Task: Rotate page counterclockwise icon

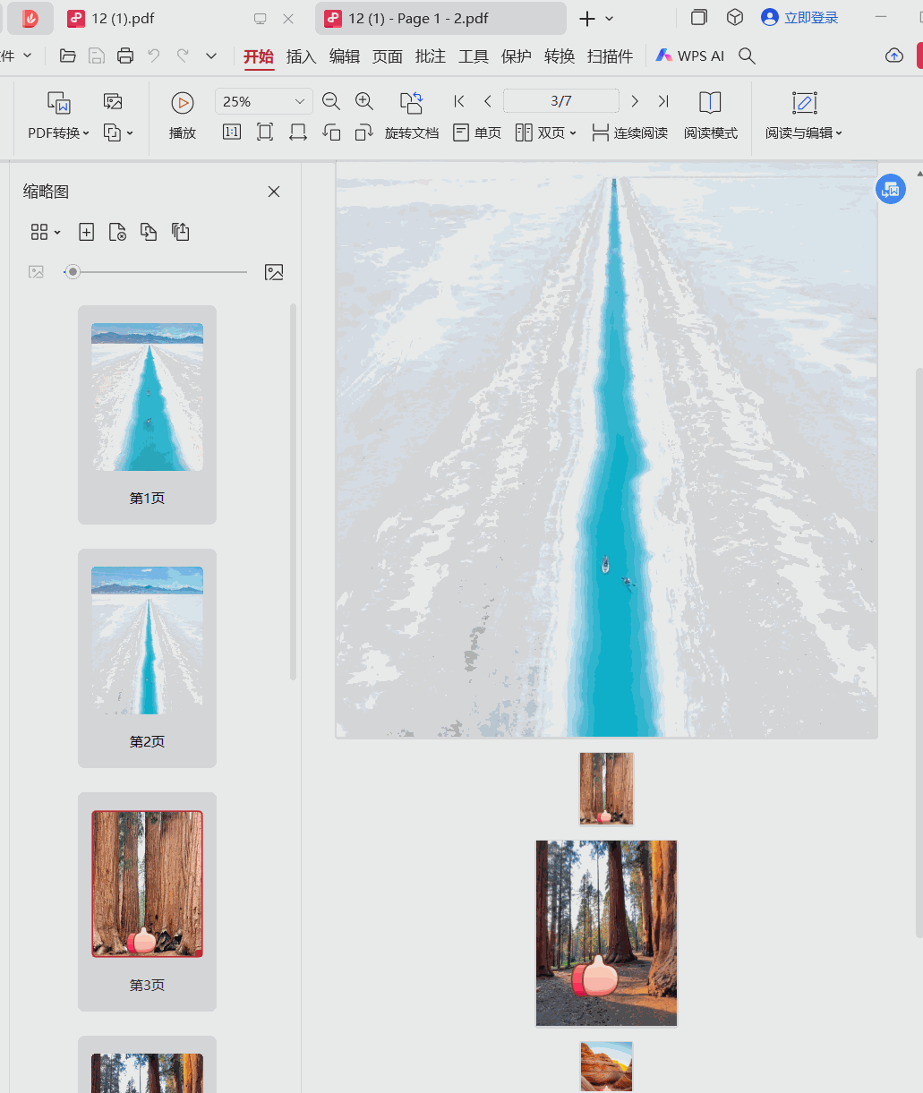Action: tap(331, 132)
